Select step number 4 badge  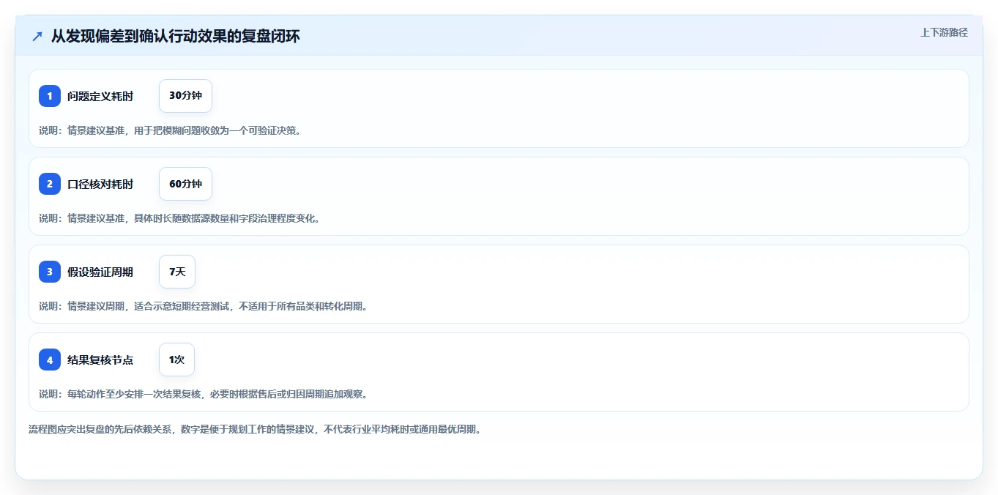point(50,360)
